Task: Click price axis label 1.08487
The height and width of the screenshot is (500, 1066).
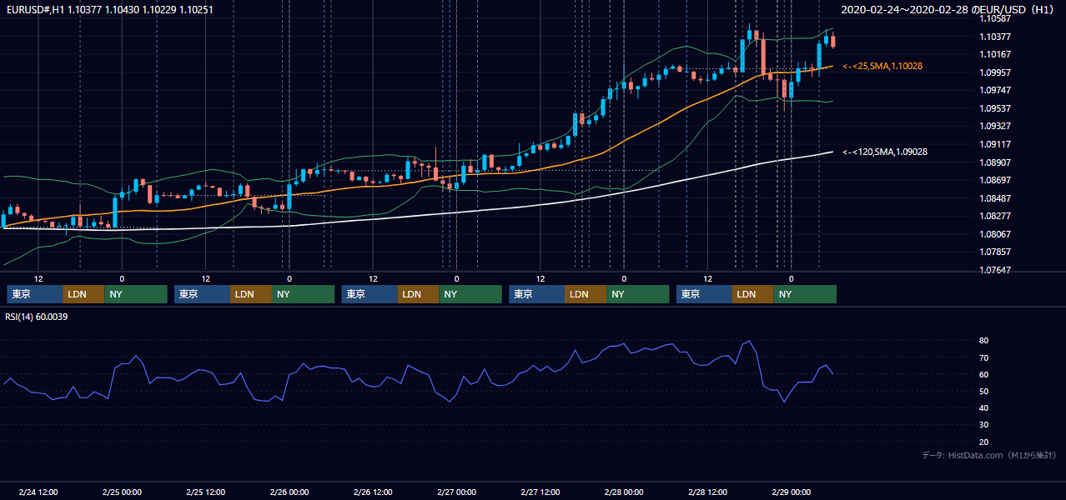Action: 995,198
